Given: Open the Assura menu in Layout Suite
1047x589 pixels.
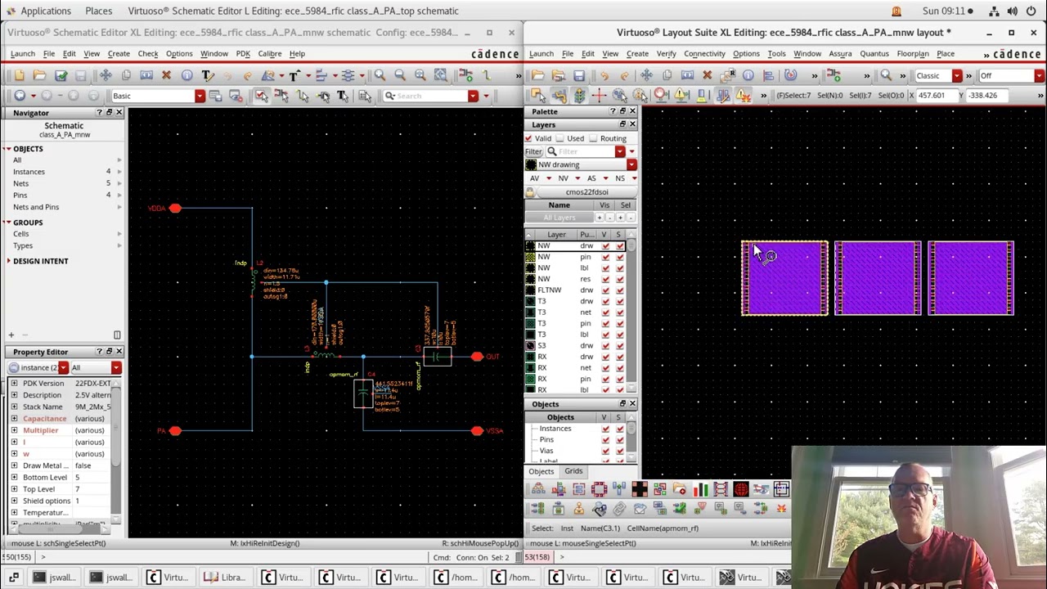Looking at the screenshot, I should tap(840, 54).
